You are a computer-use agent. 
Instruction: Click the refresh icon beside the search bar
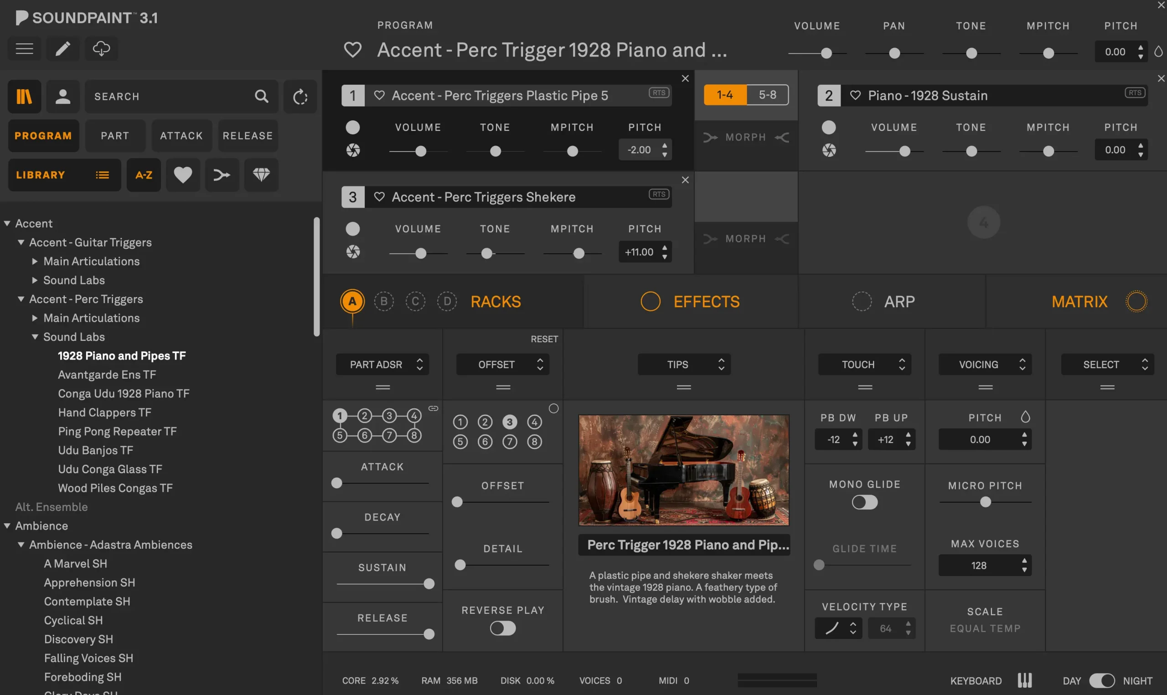tap(300, 97)
